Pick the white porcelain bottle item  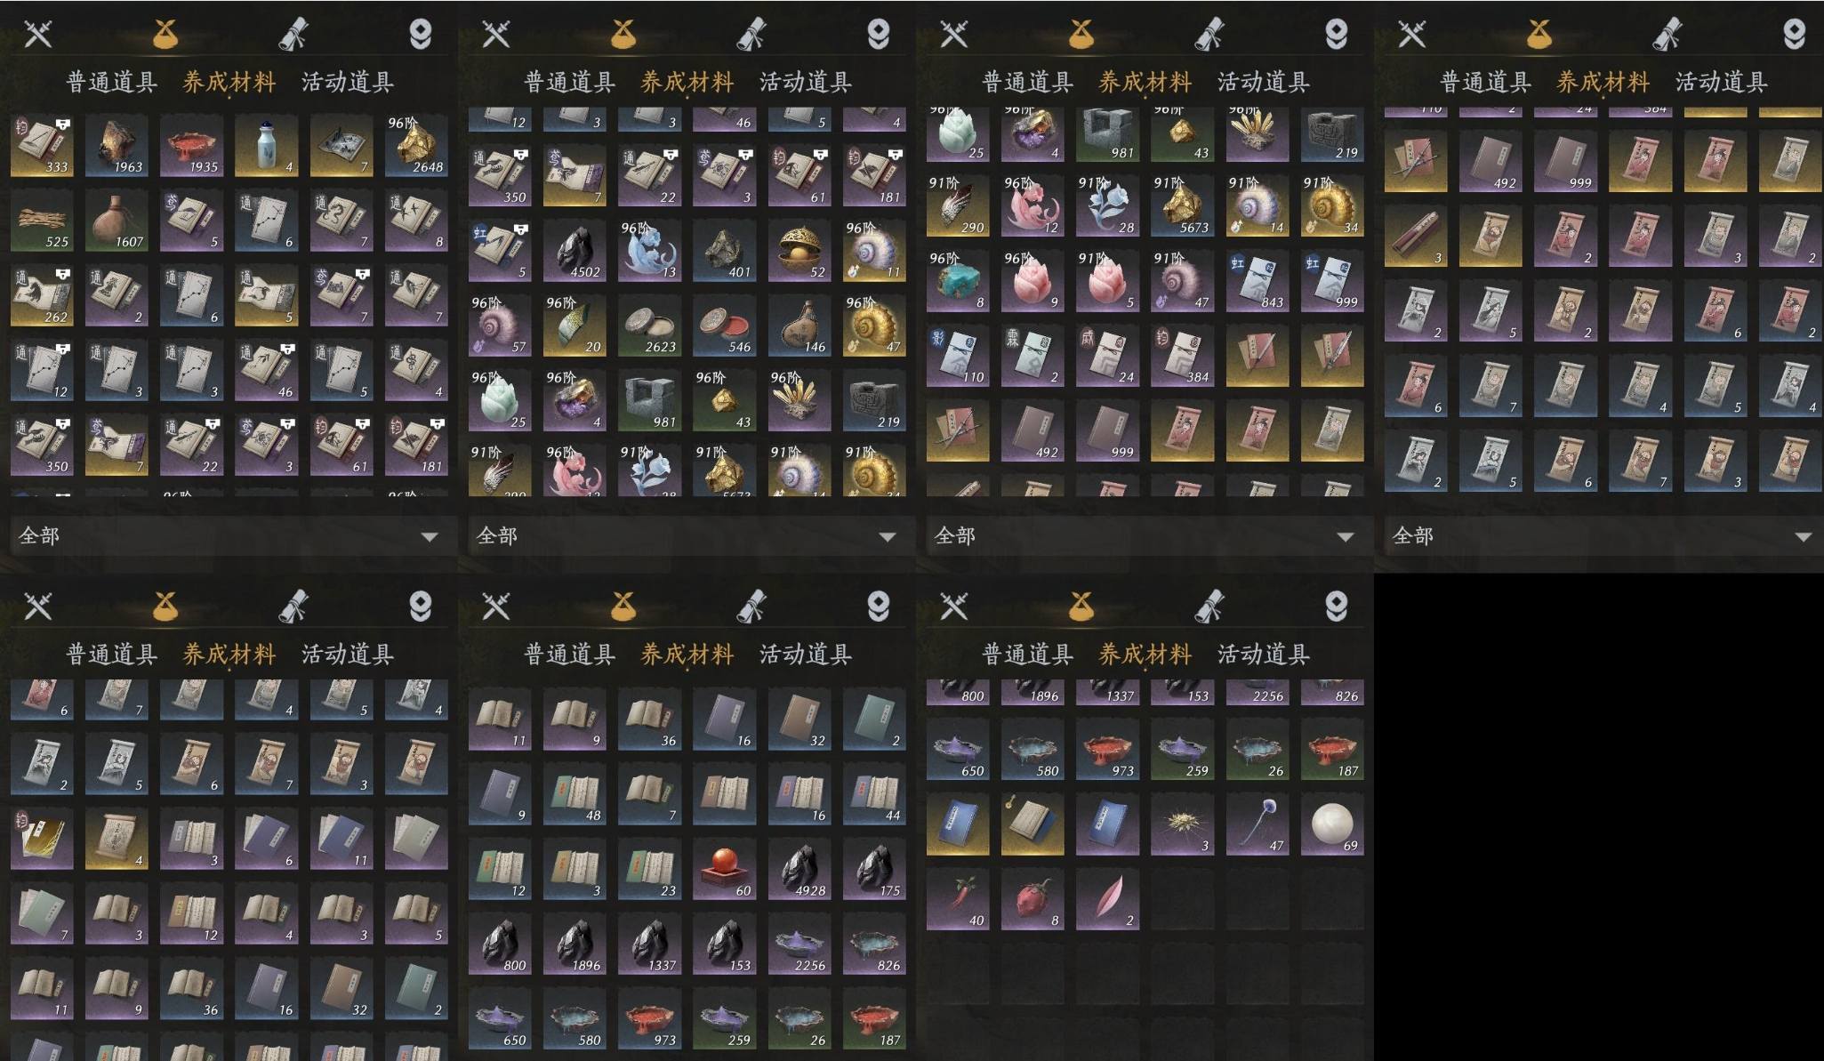tap(267, 146)
